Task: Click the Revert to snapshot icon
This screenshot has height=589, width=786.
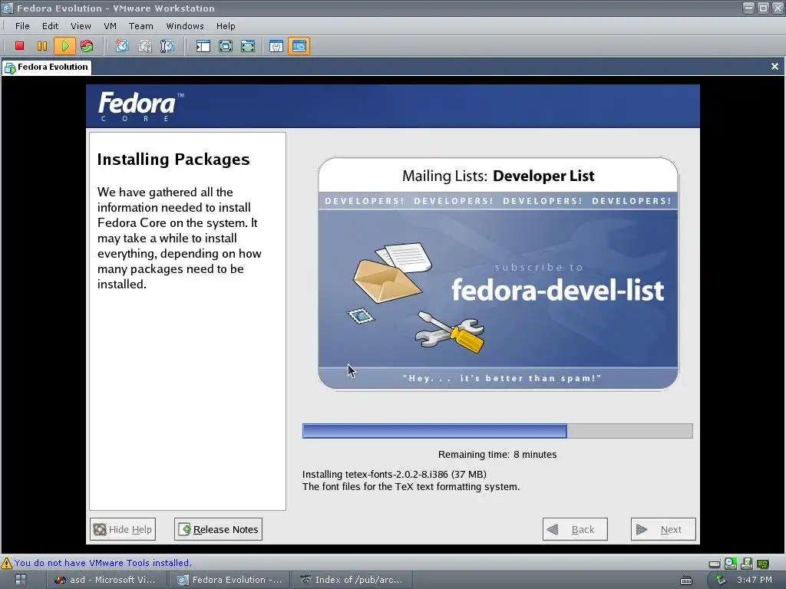Action: click(145, 46)
